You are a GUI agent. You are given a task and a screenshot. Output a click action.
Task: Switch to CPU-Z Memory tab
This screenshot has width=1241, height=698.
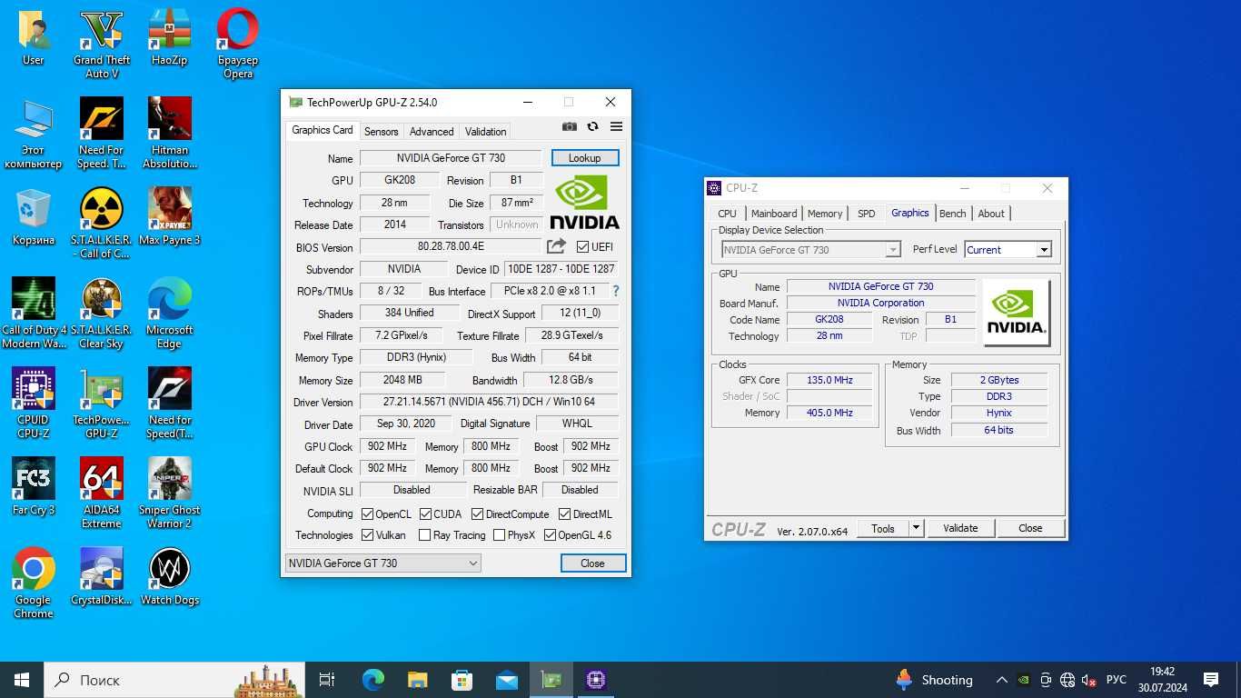(825, 214)
